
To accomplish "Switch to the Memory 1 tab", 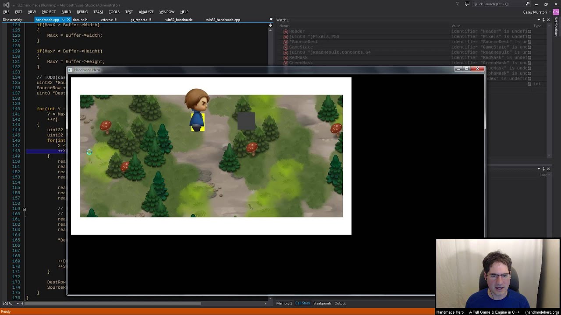I will tap(284, 303).
